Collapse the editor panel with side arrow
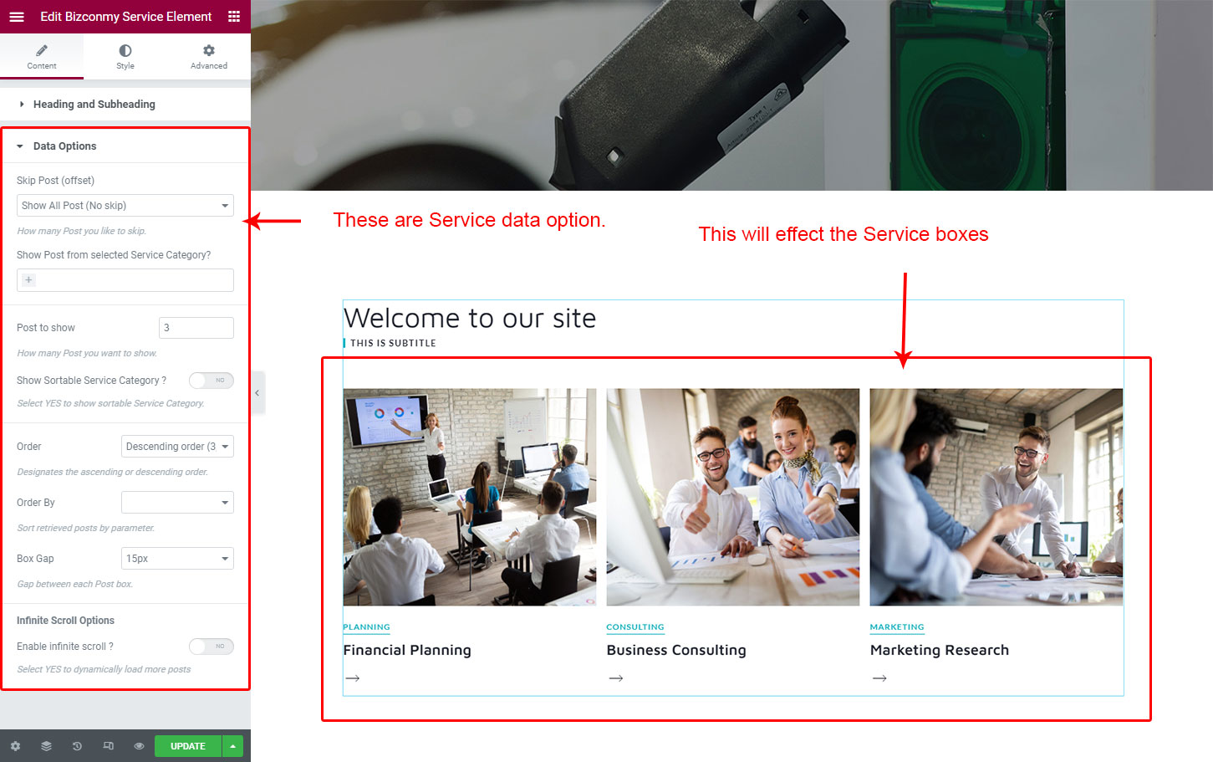The image size is (1213, 762). tap(257, 392)
